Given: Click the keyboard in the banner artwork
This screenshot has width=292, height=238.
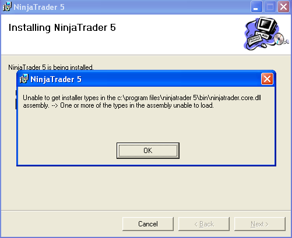Looking at the screenshot, I should (x=255, y=40).
